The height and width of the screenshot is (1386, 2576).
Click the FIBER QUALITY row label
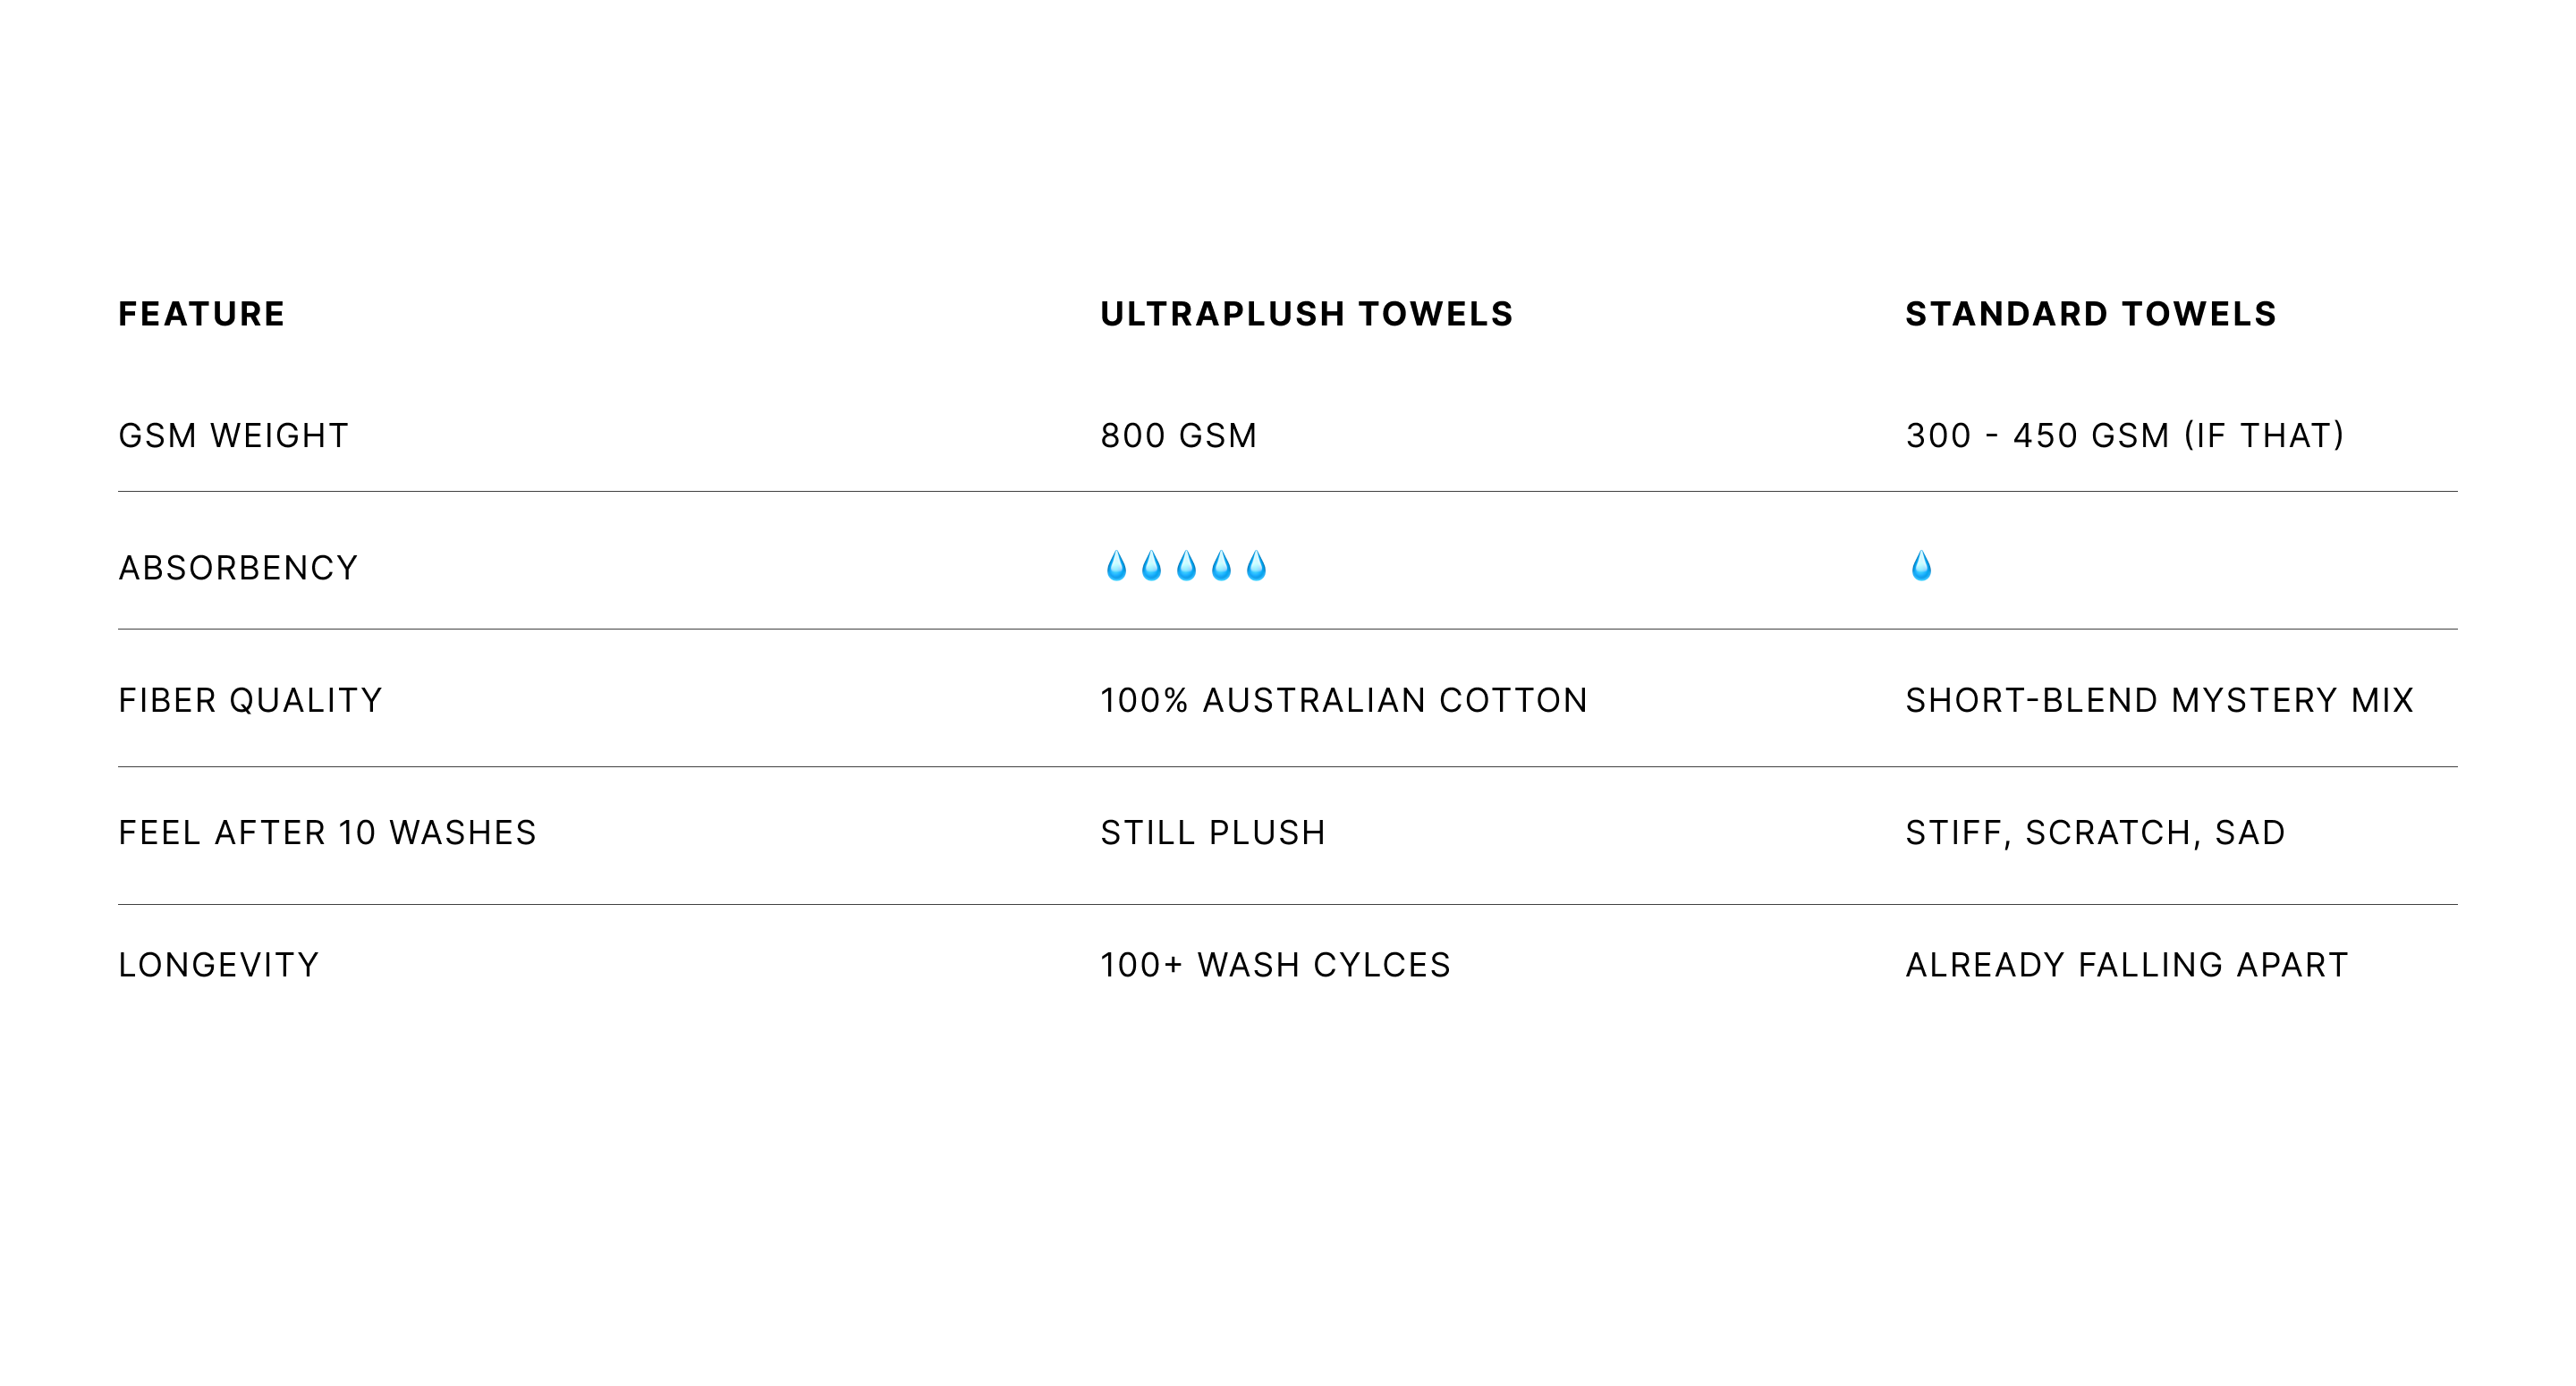250,700
